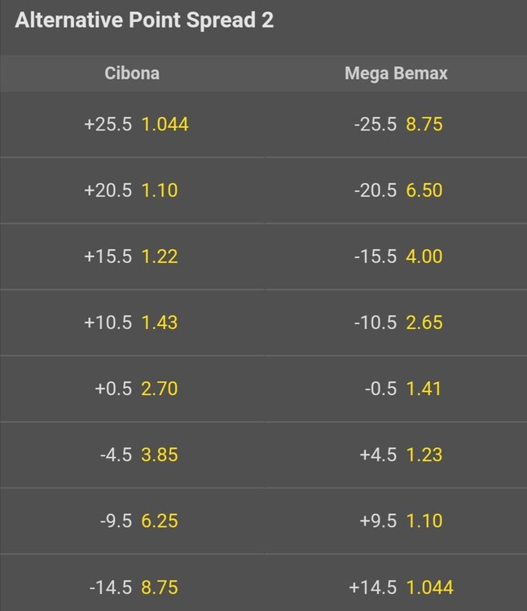Viewport: 527px width, 611px height.
Task: Pick Mega Bemax -20.5 at 6.50
Action: 395,191
